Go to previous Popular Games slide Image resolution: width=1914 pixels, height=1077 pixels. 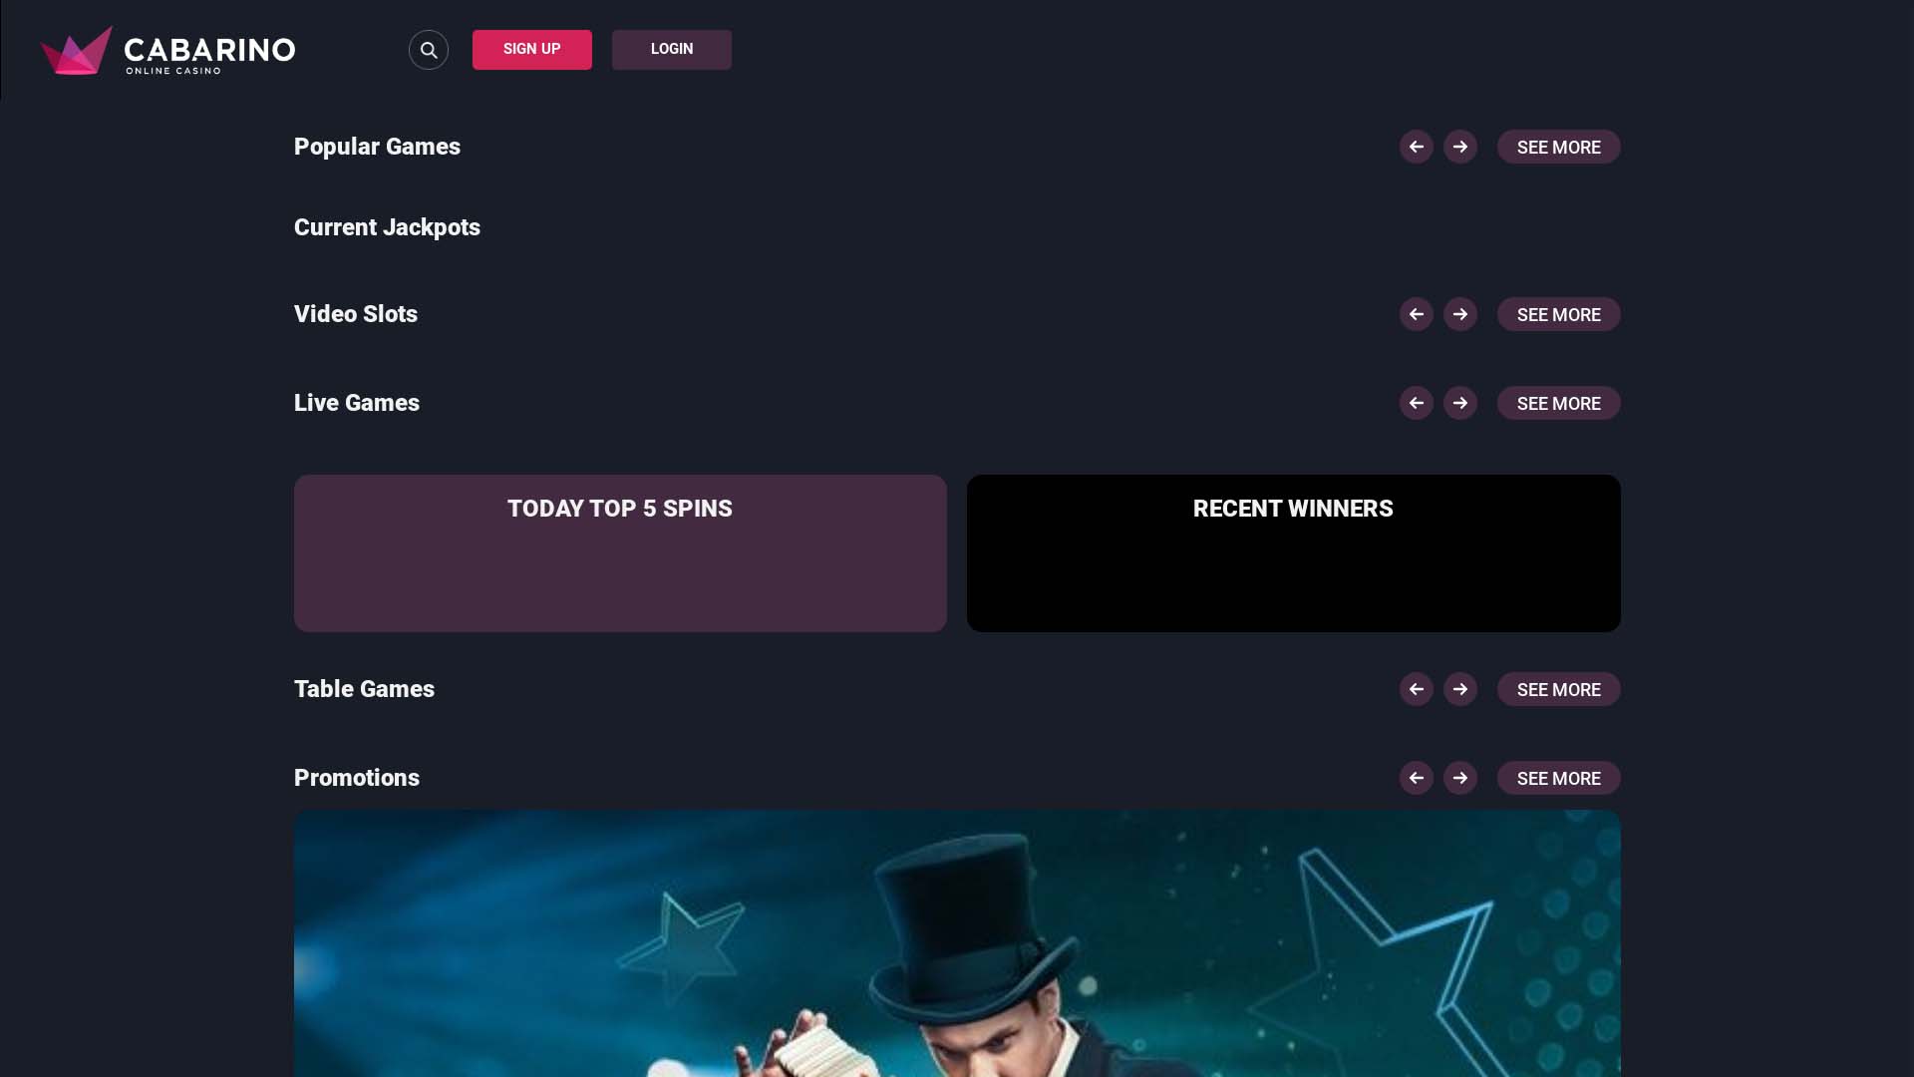pyautogui.click(x=1417, y=147)
